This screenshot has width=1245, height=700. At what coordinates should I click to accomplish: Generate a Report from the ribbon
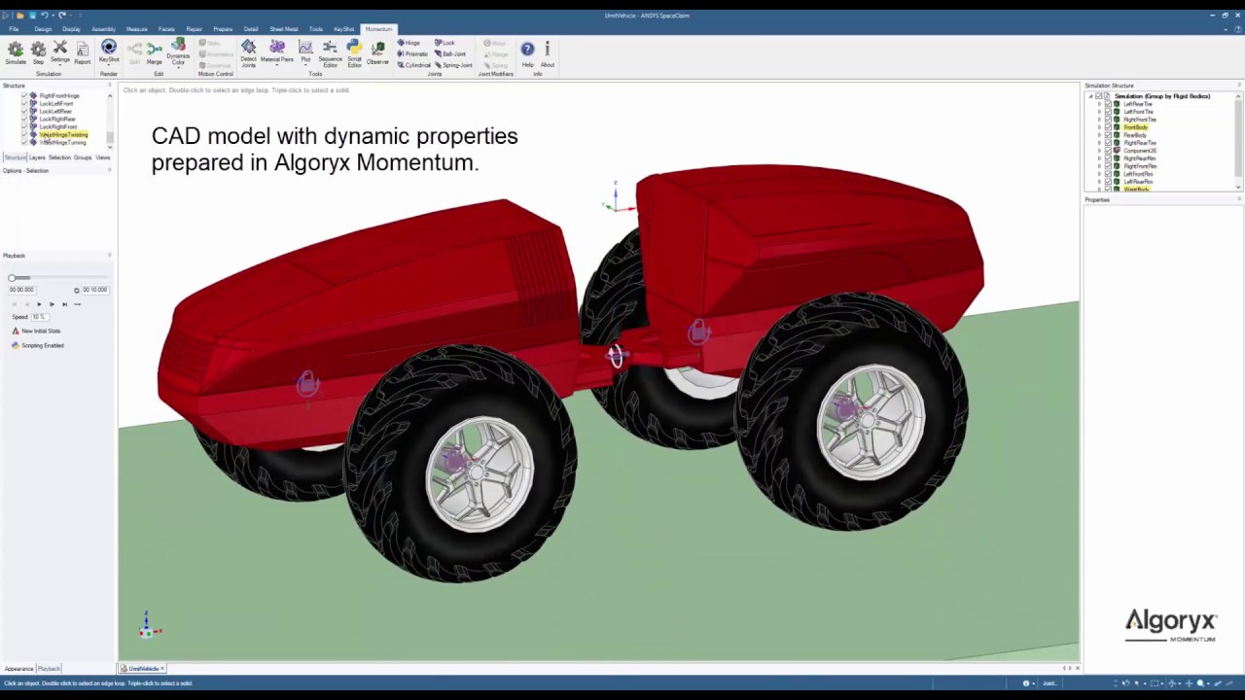83,52
